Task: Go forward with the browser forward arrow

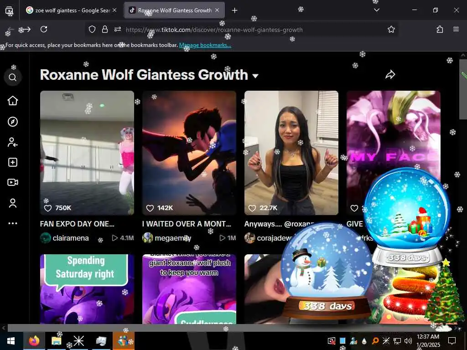Action: (x=27, y=29)
